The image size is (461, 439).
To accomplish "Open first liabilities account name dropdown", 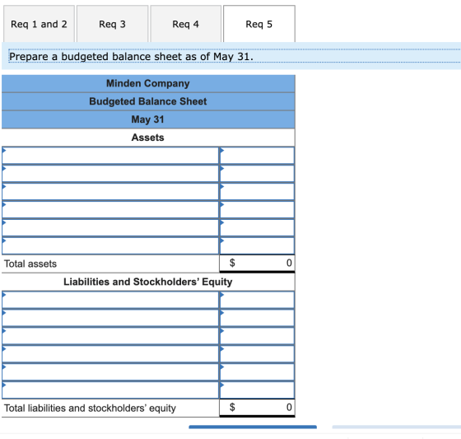I will (110, 300).
